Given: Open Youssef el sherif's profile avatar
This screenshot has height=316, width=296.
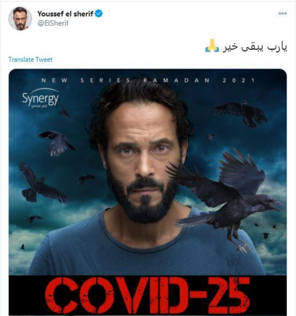Looking at the screenshot, I should (20, 19).
